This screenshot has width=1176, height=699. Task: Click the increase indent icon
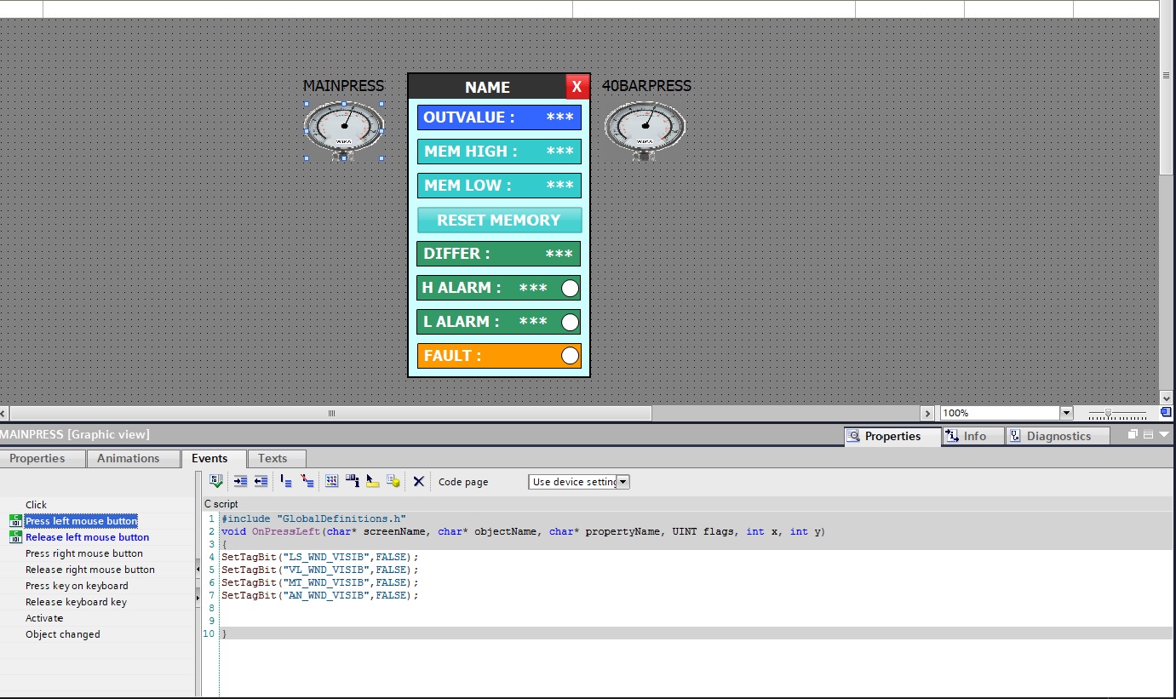tap(240, 481)
